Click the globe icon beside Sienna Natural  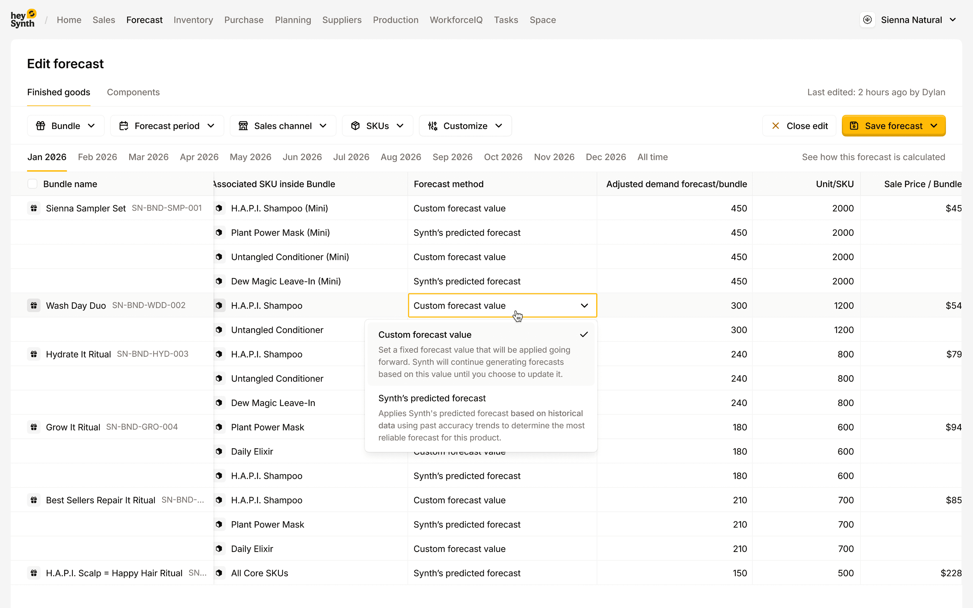[868, 19]
